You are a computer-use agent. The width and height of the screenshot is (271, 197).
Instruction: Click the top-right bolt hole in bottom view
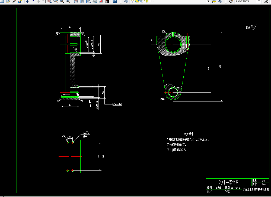coord(73,142)
